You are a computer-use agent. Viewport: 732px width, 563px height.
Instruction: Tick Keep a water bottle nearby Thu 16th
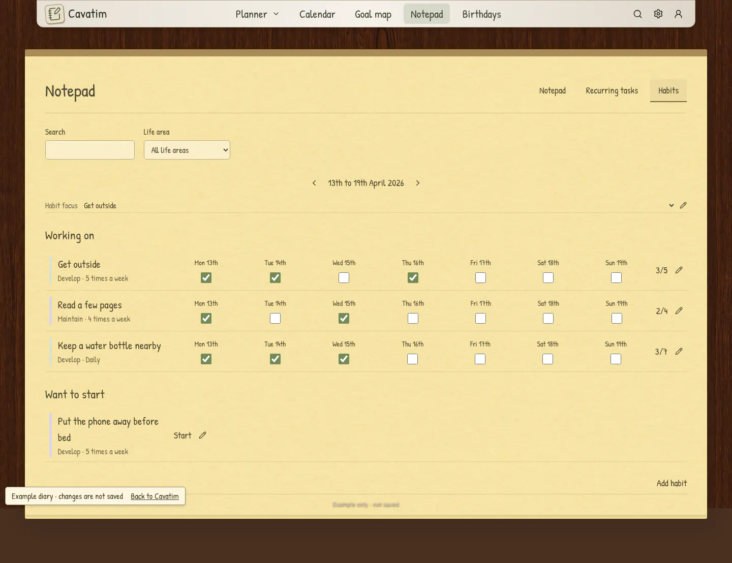[413, 359]
